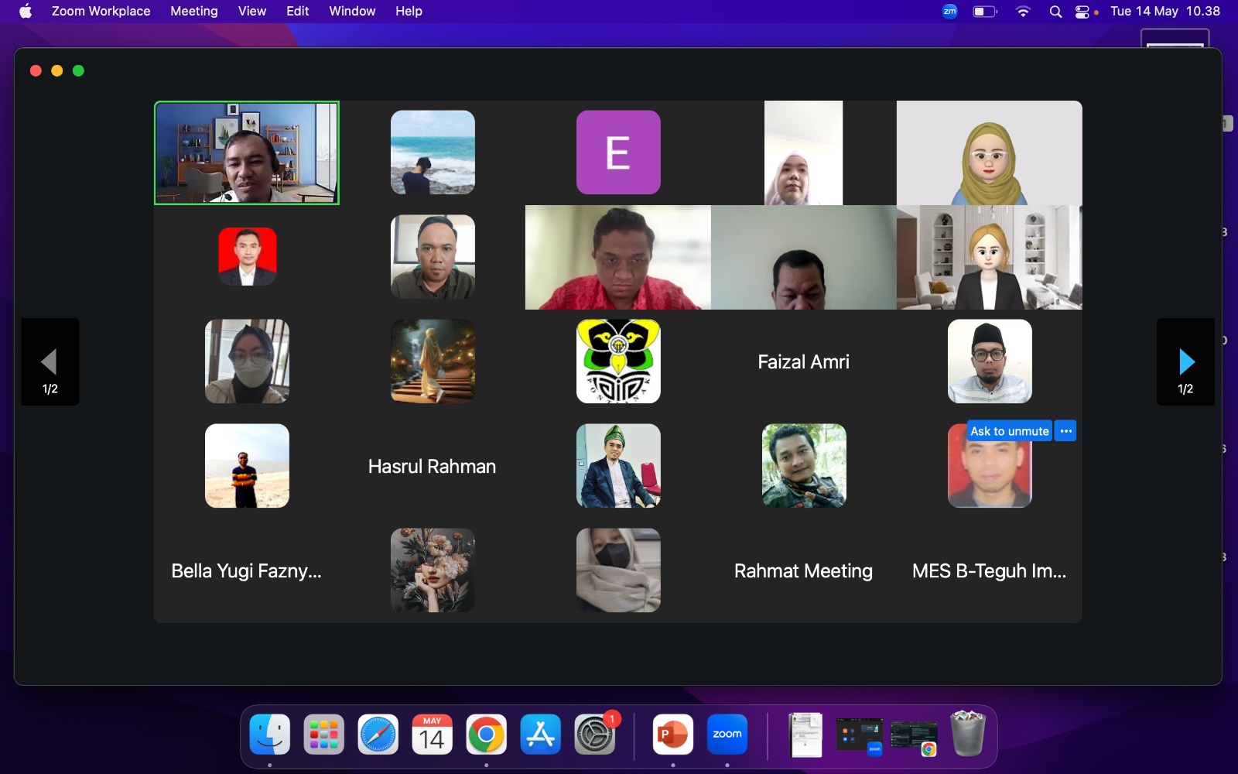The height and width of the screenshot is (774, 1238).
Task: Select the Bella Yugi Fazny participant tile
Action: 247,570
